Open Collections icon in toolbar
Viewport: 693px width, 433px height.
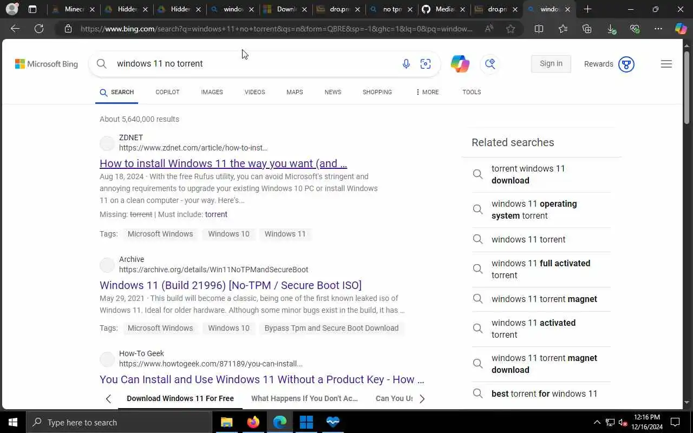587,29
